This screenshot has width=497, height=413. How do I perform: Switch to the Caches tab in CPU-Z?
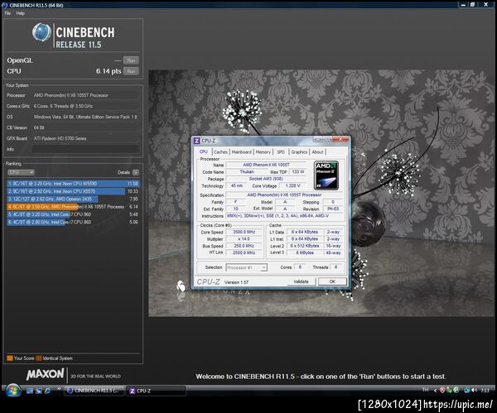tap(220, 152)
